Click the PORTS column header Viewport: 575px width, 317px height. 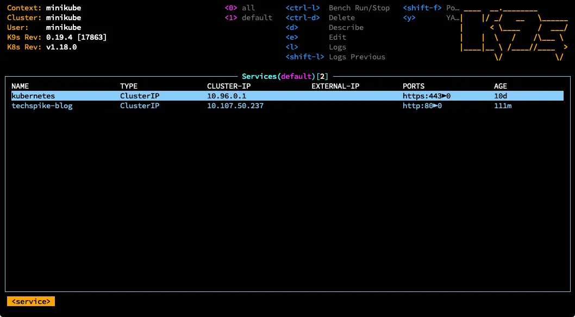(414, 86)
